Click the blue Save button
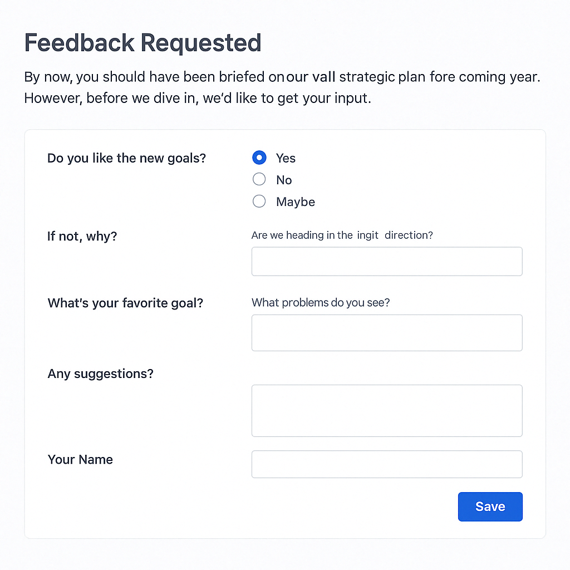This screenshot has width=570, height=570. point(490,507)
